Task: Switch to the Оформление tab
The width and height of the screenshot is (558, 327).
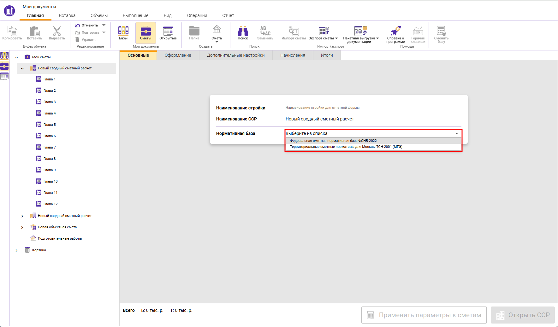Action: (x=178, y=55)
